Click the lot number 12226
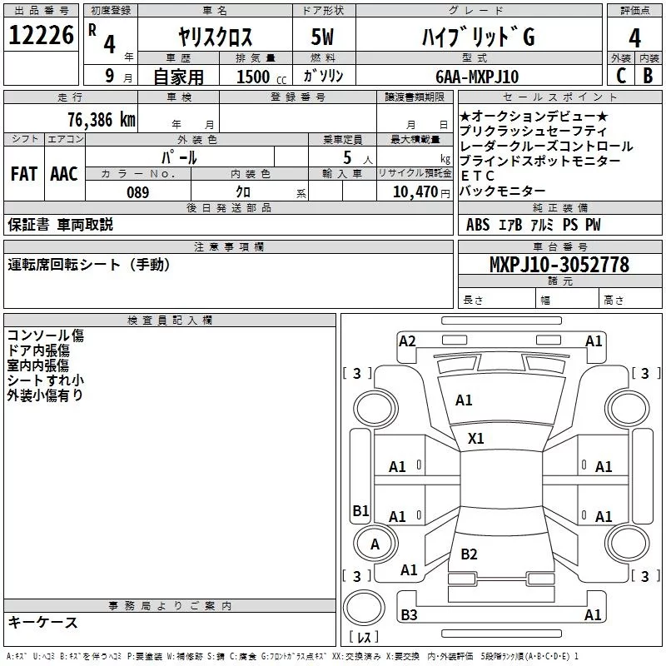 coord(41,35)
